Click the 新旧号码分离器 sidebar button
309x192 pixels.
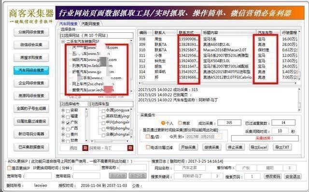(x=31, y=134)
